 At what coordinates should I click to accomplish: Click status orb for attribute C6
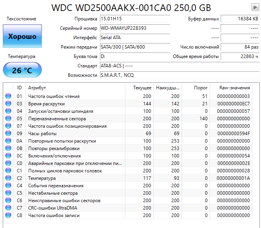(8, 200)
